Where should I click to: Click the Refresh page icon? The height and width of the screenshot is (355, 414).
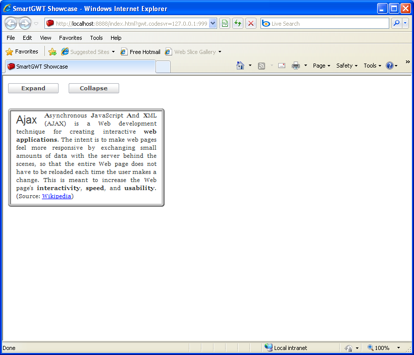pos(237,24)
